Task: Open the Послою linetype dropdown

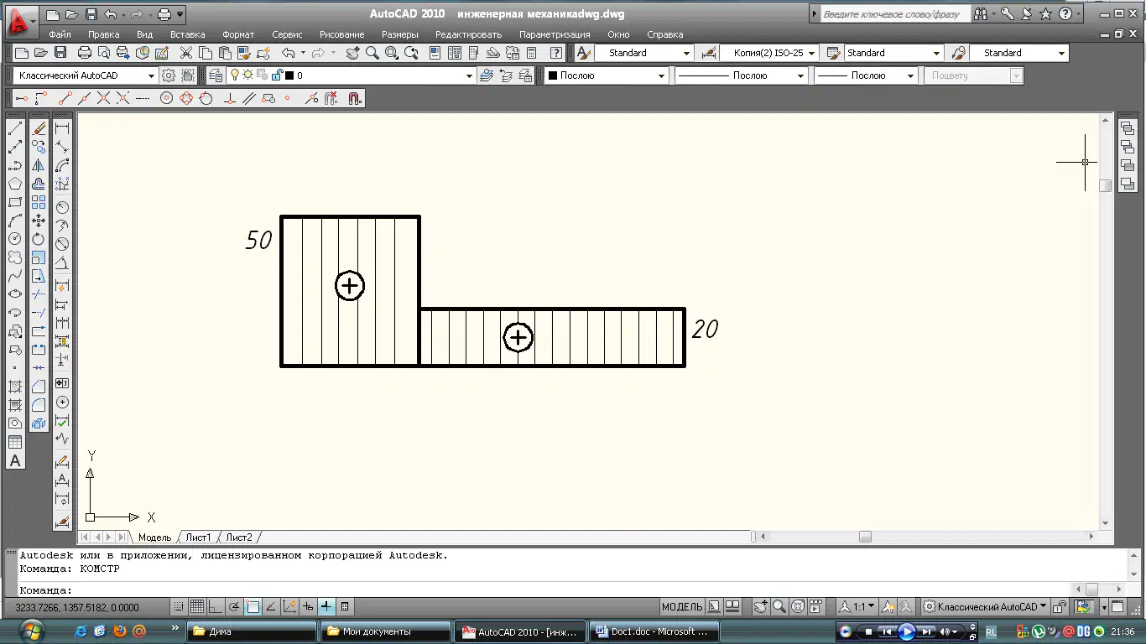Action: click(742, 75)
